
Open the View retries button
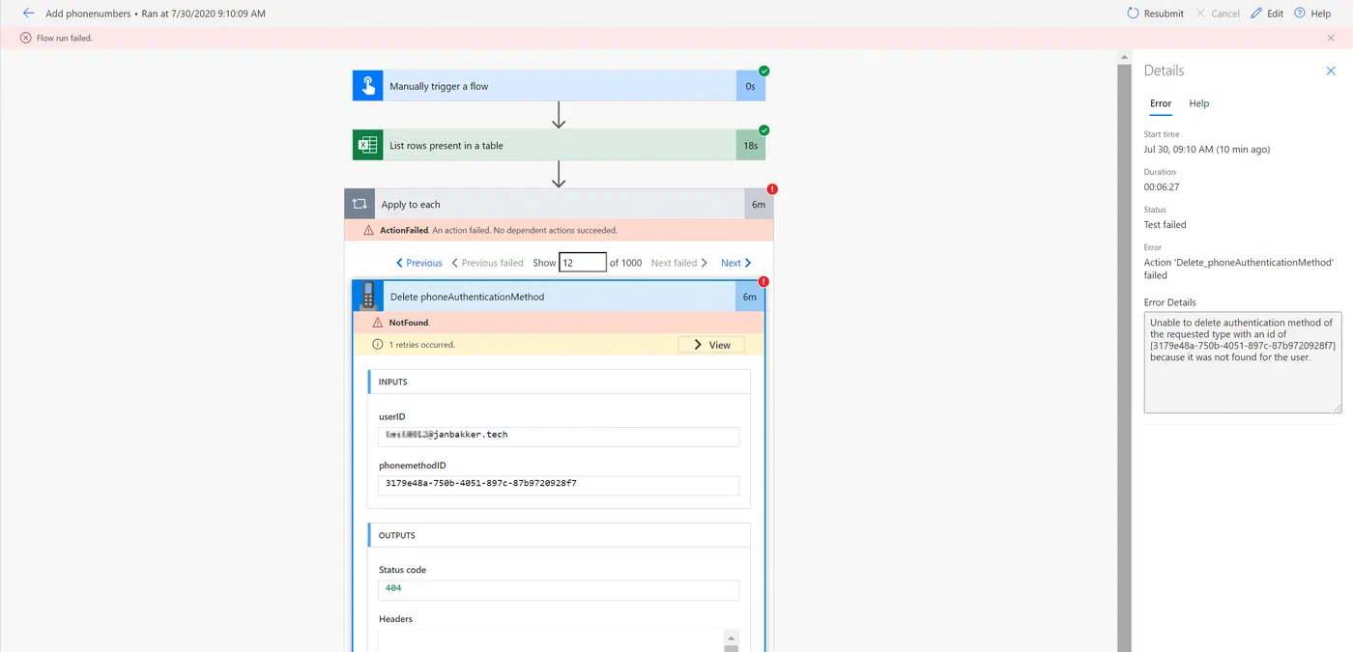tap(711, 345)
